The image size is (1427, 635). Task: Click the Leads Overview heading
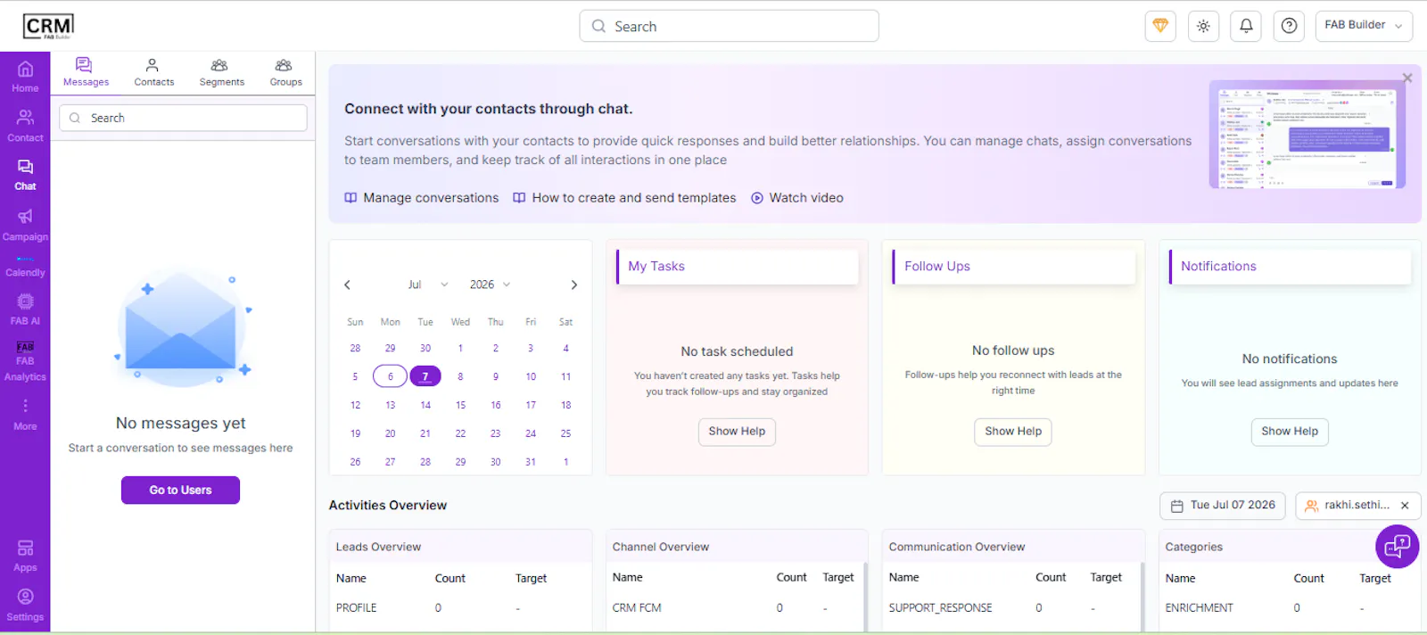pyautogui.click(x=378, y=548)
